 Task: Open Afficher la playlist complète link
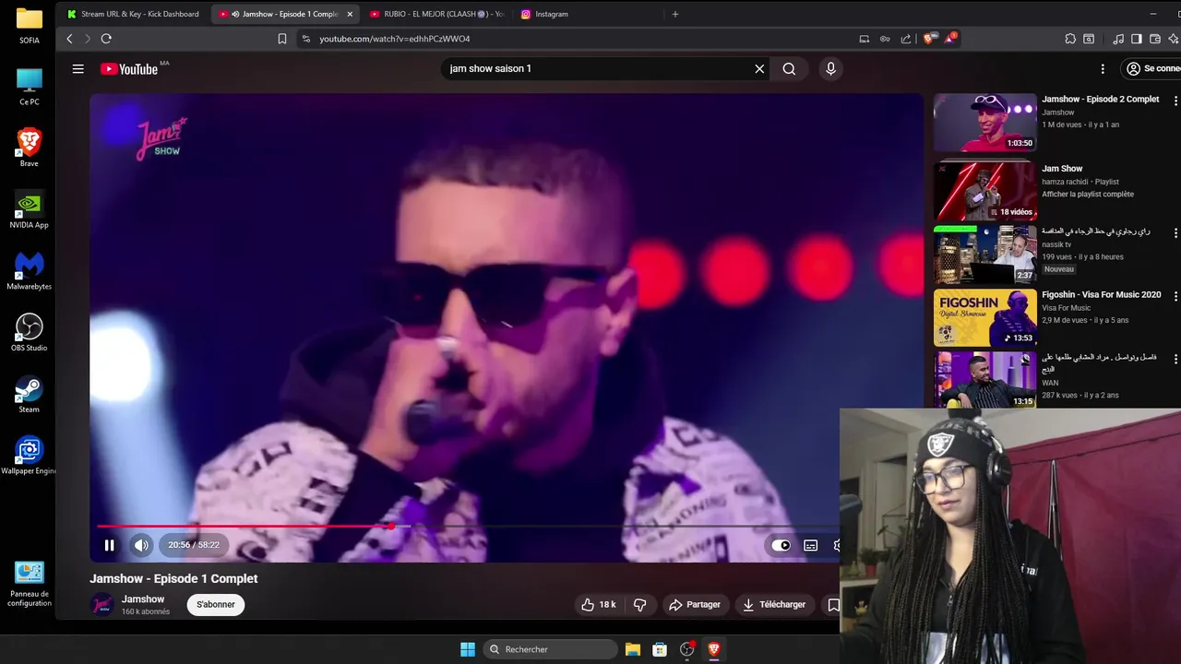tap(1088, 195)
